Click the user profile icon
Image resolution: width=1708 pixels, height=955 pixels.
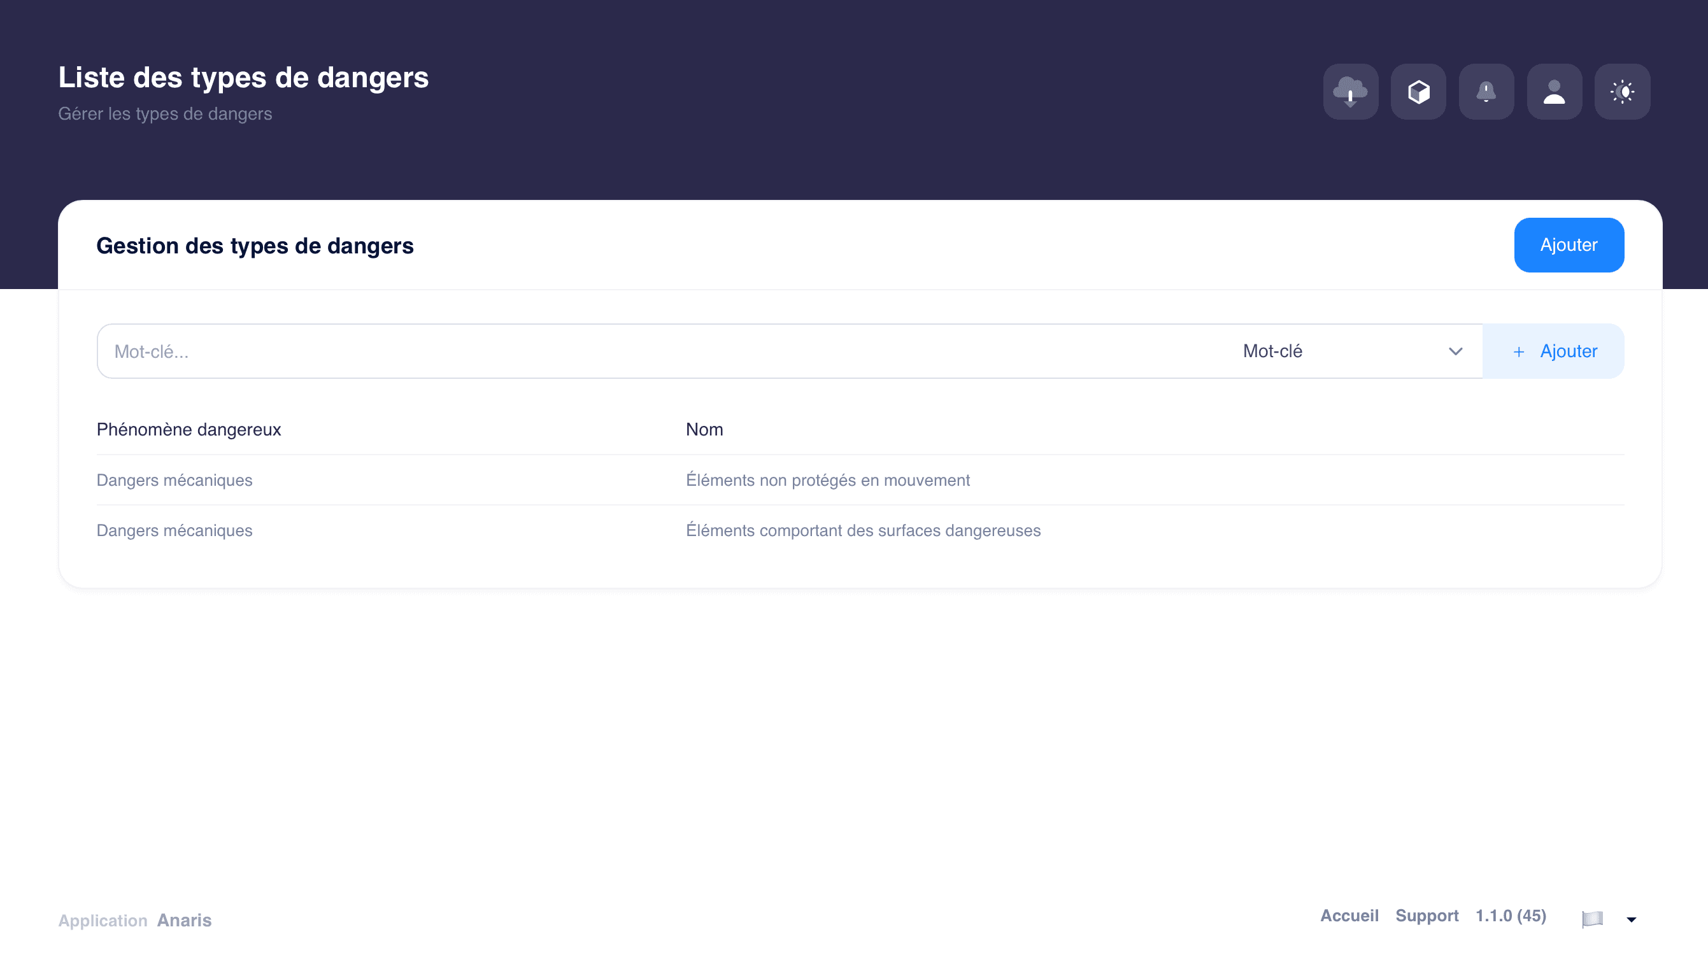tap(1555, 92)
